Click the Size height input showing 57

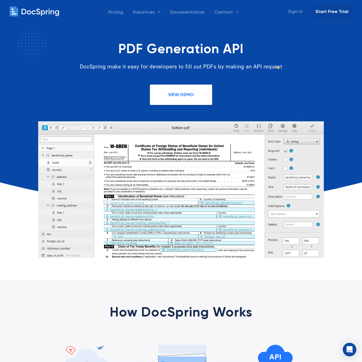[x=311, y=253]
